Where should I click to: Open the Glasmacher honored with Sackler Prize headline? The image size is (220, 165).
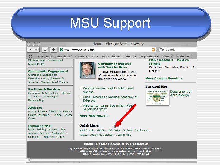point(115,65)
